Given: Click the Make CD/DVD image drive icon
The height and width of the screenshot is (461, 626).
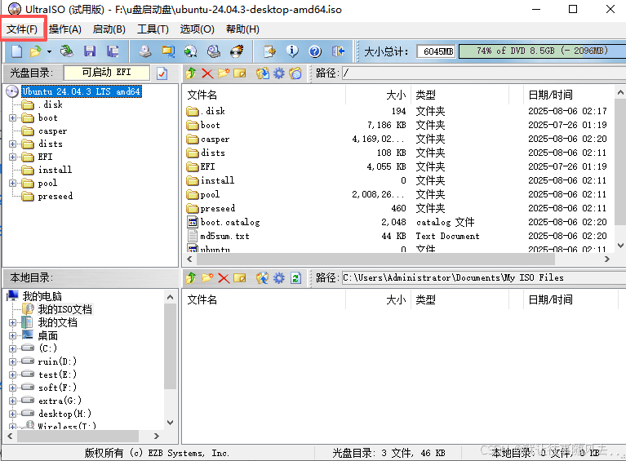Looking at the screenshot, I should [x=145, y=51].
